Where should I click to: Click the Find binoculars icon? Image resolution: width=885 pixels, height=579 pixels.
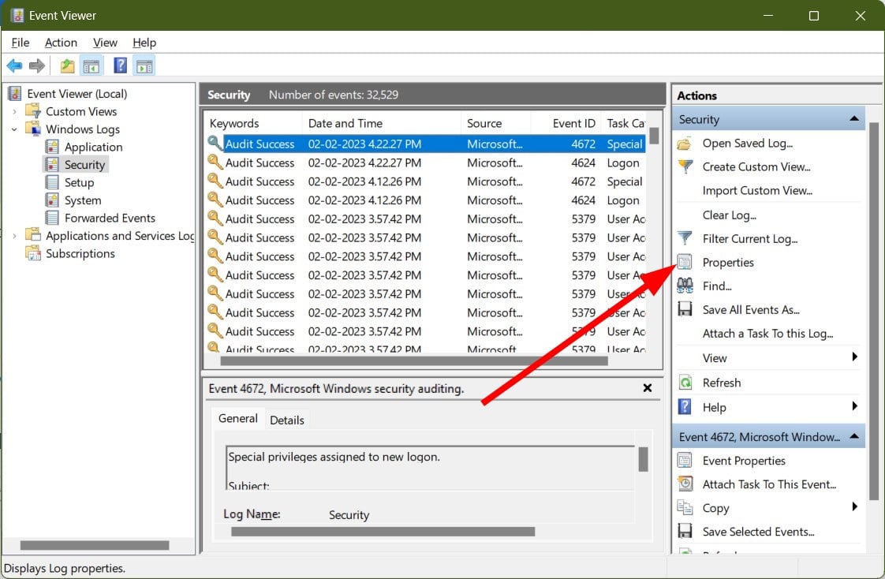click(x=685, y=286)
